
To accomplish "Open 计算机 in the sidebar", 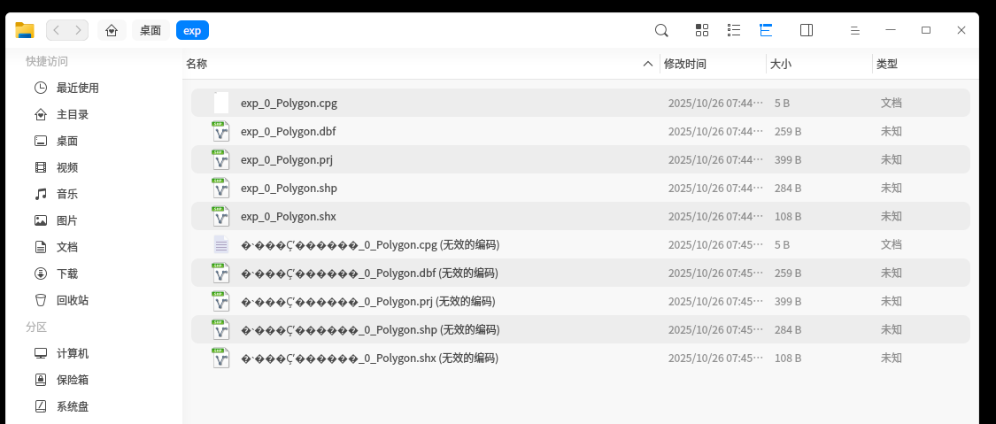I will (x=93, y=353).
